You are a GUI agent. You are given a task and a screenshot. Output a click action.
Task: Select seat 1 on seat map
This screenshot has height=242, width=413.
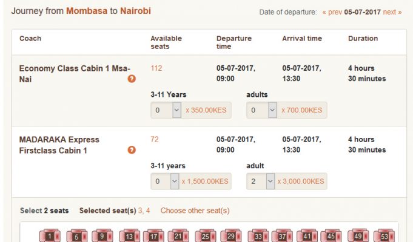tap(50, 236)
